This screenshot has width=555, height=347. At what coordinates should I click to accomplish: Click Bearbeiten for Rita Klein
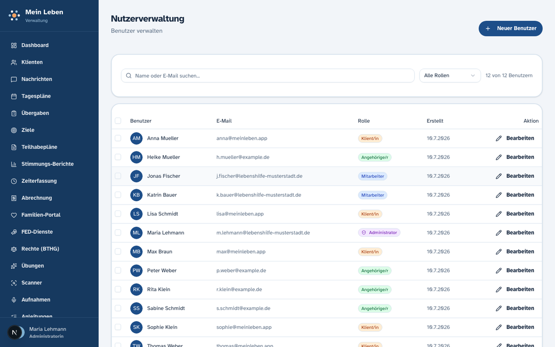(515, 289)
